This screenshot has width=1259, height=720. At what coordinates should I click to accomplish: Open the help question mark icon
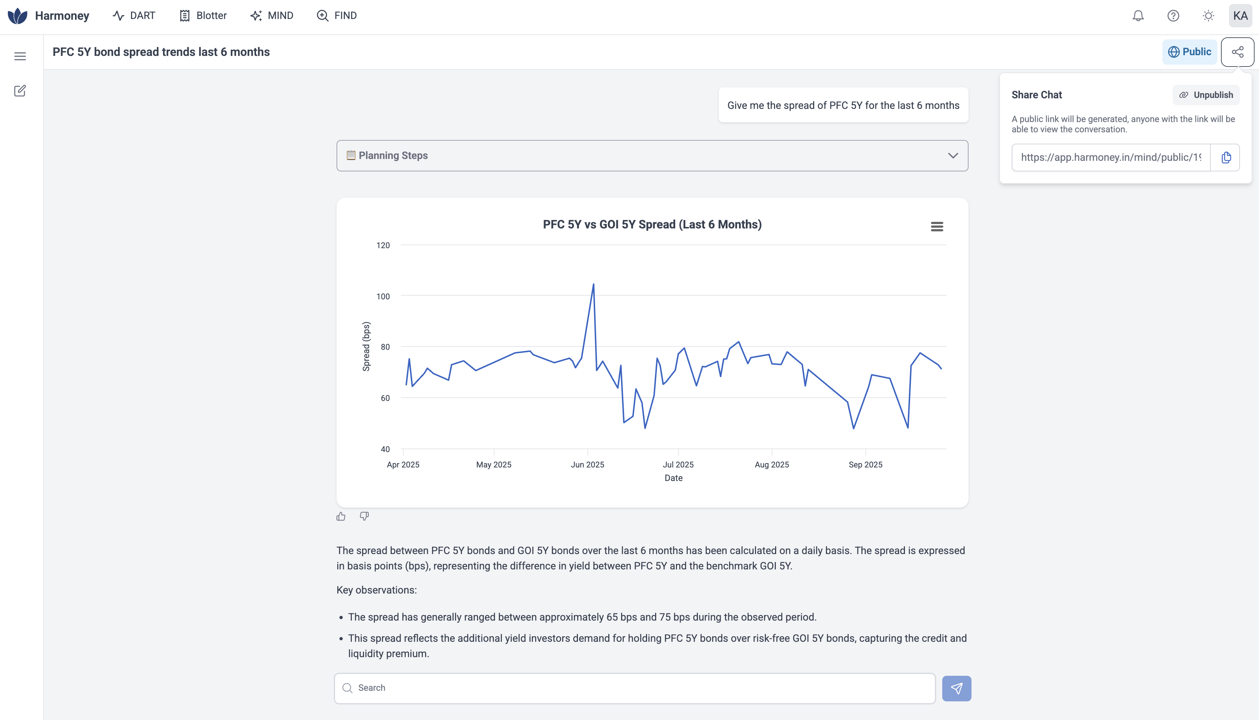click(1173, 16)
